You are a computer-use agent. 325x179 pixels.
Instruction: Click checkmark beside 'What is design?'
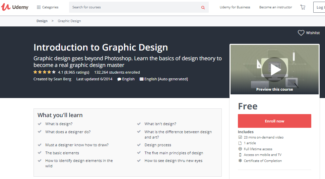[x=40, y=124]
